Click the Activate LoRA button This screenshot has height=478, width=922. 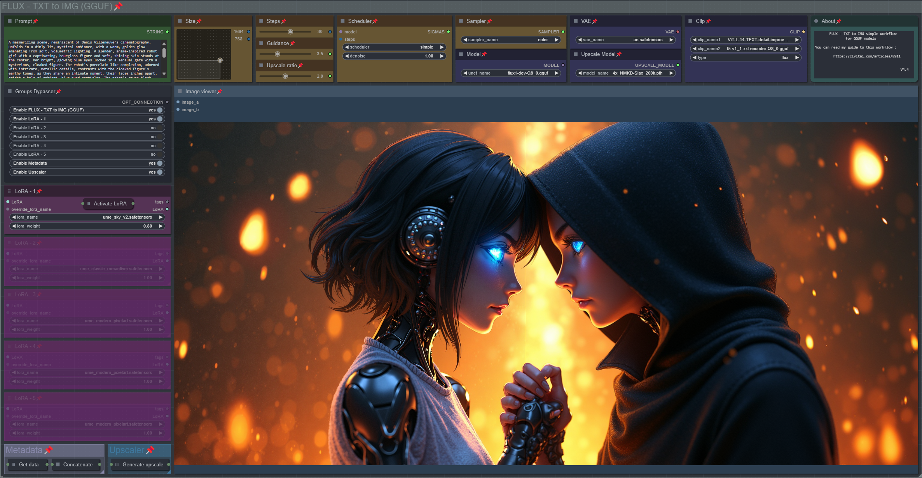coord(110,203)
